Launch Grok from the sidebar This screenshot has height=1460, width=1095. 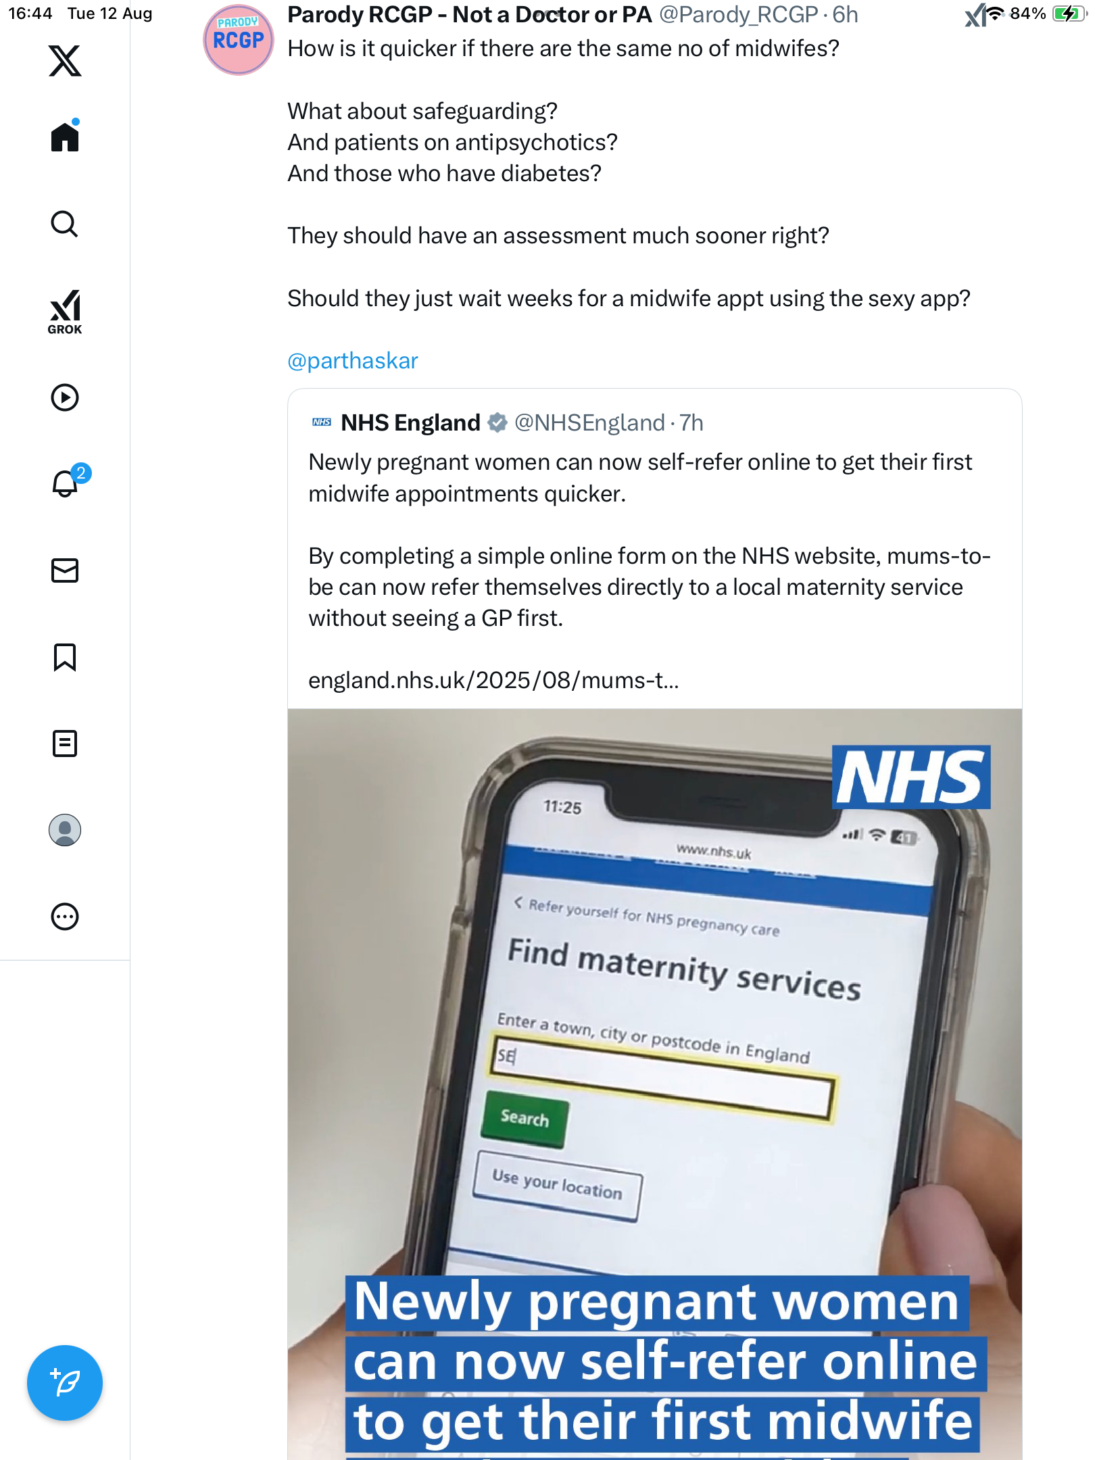(x=65, y=312)
